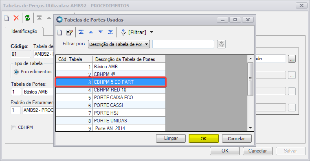Click the green refresh icon
Screen dimensions: 310x161
tap(27, 18)
